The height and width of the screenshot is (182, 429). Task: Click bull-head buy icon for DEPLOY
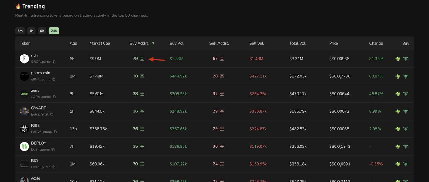(x=406, y=146)
